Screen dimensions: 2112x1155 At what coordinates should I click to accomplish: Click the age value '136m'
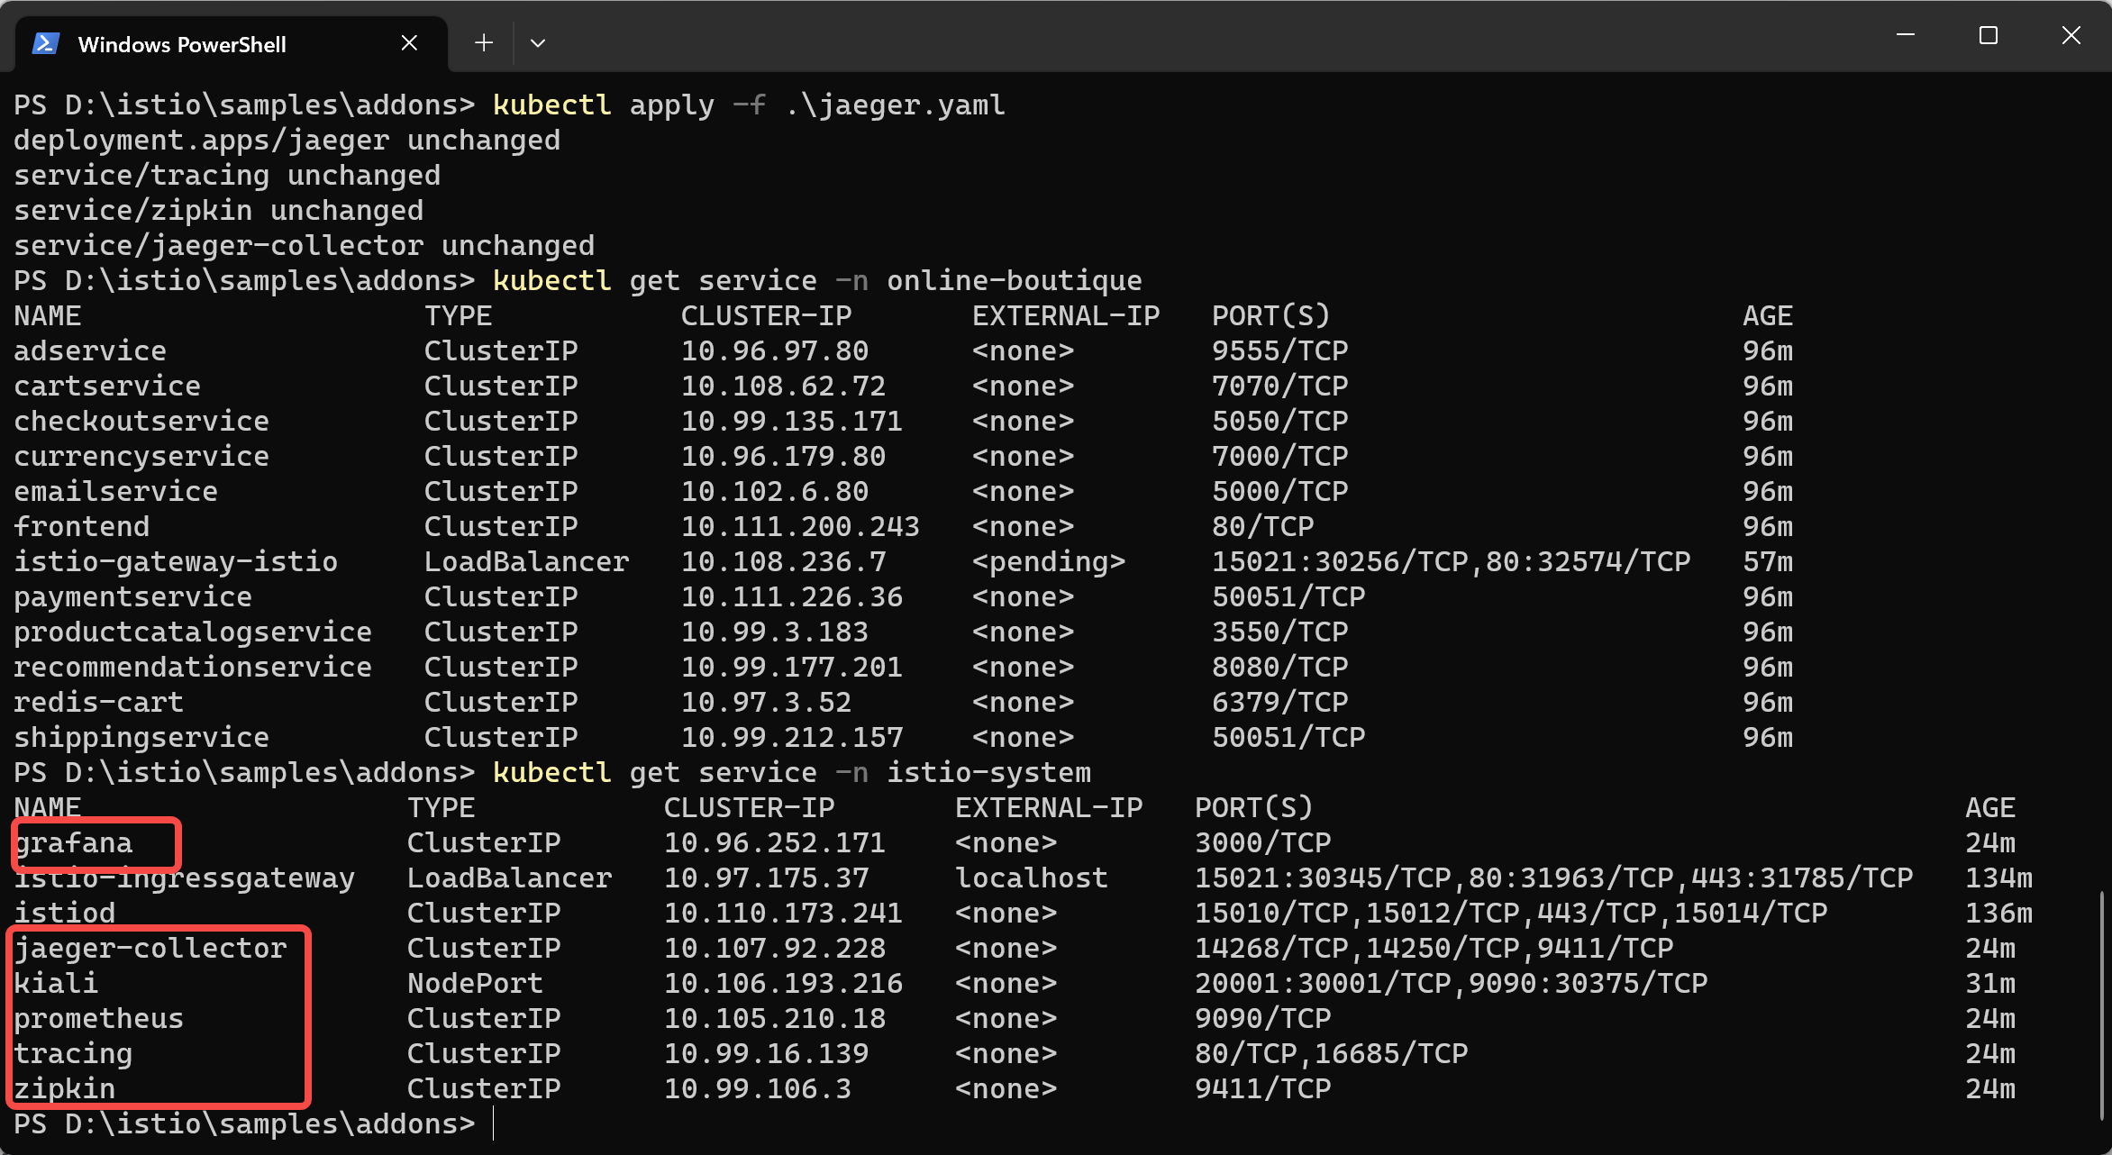1998,914
